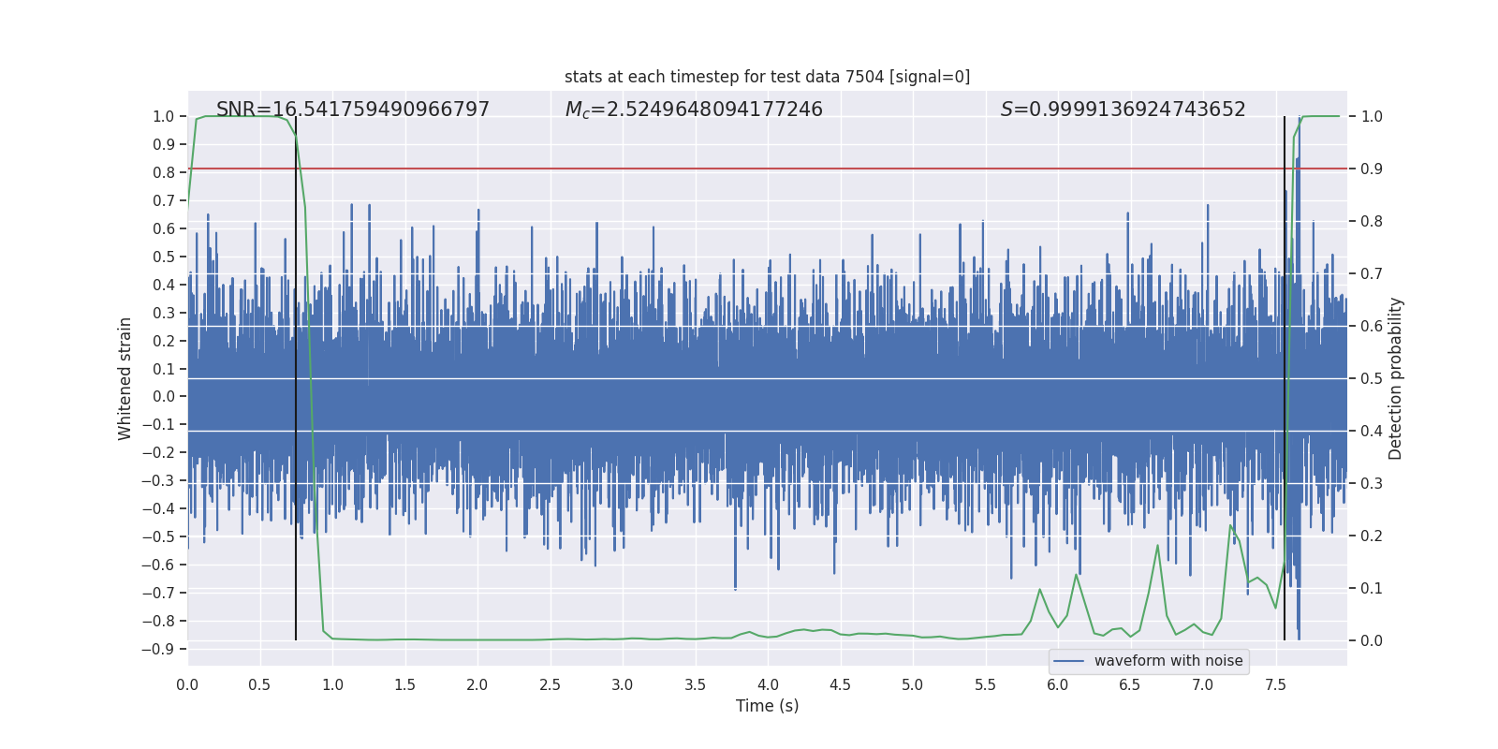Click the 0.9 tick on Detection probability axis
The height and width of the screenshot is (749, 1498).
coord(1372,169)
